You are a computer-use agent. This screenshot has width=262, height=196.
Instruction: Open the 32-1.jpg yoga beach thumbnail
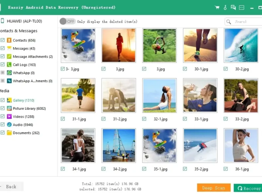(159, 95)
